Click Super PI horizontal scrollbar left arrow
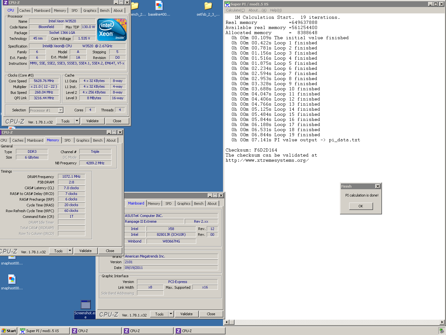446x335 pixels. pos(227,322)
